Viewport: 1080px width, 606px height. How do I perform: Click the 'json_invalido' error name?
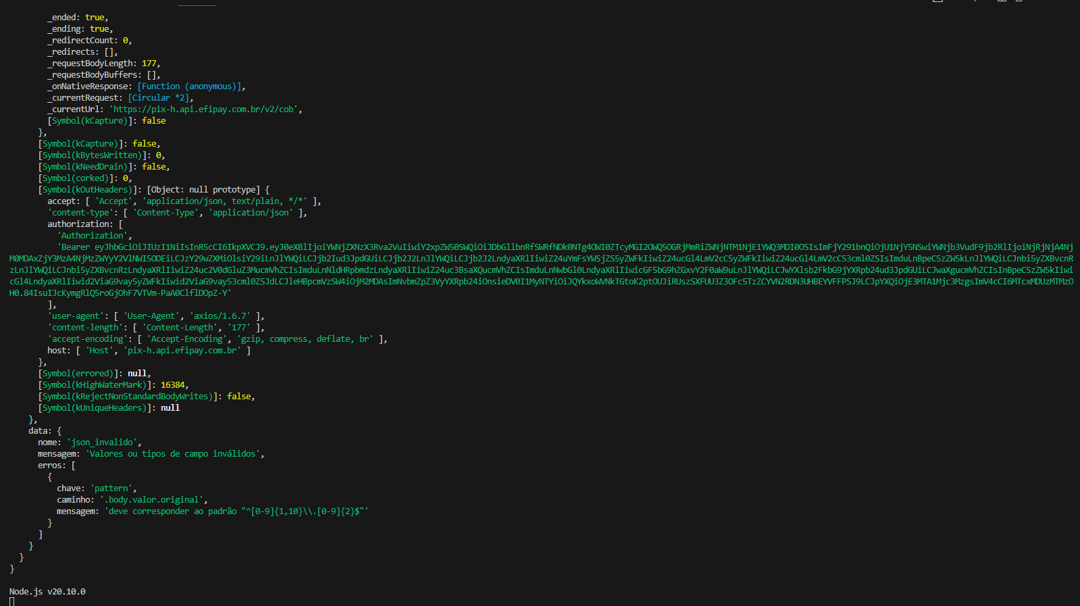coord(101,443)
